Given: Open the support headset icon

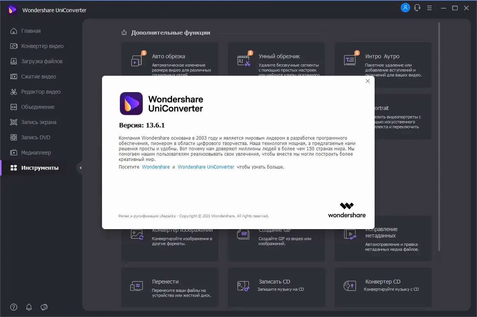Looking at the screenshot, I should pyautogui.click(x=417, y=8).
